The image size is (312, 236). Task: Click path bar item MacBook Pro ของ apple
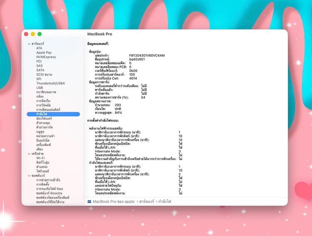(114, 201)
